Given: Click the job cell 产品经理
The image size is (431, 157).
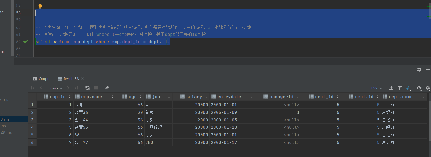Looking at the screenshot, I should (158, 127).
